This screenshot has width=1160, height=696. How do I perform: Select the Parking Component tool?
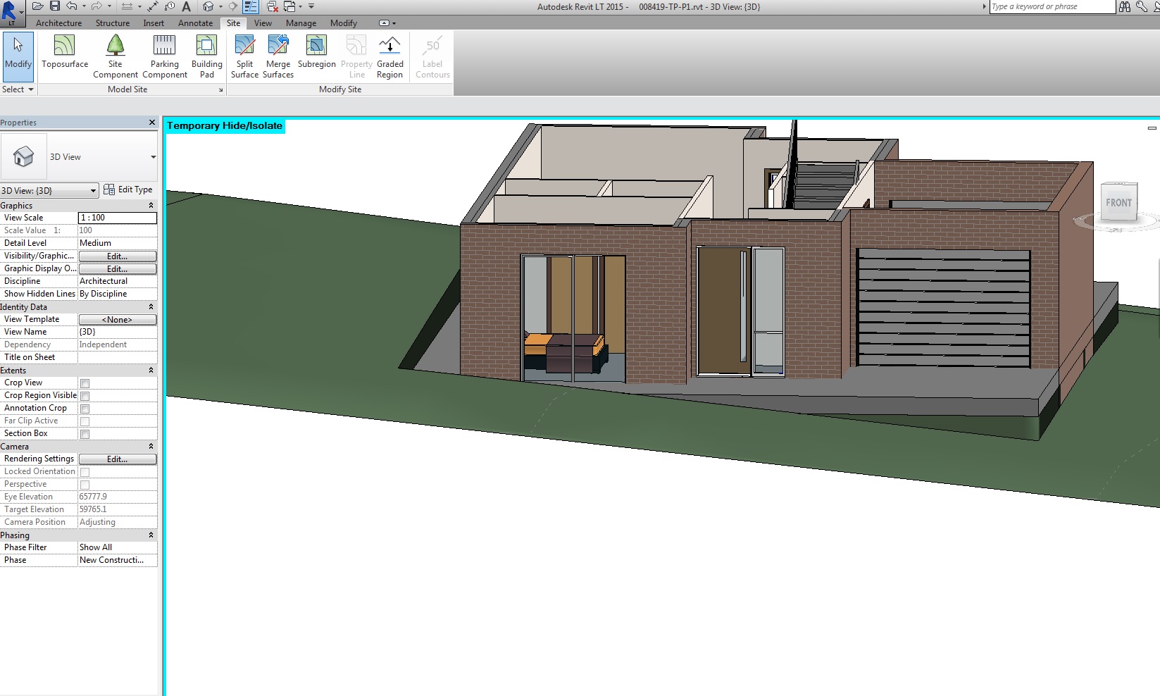(x=165, y=56)
